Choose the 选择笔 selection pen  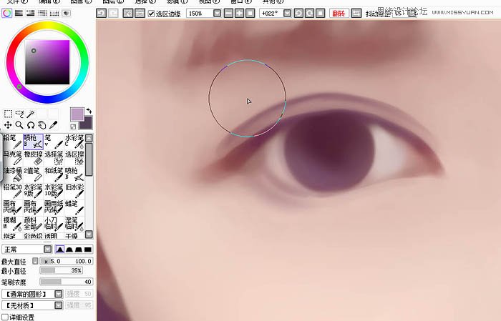(54, 158)
